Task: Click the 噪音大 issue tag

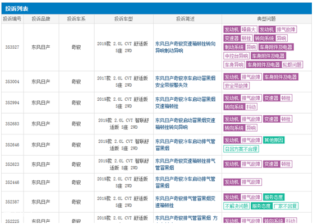Action: pyautogui.click(x=248, y=30)
